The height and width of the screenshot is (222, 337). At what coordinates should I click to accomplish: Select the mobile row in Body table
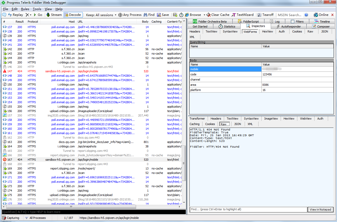[x=261, y=69]
